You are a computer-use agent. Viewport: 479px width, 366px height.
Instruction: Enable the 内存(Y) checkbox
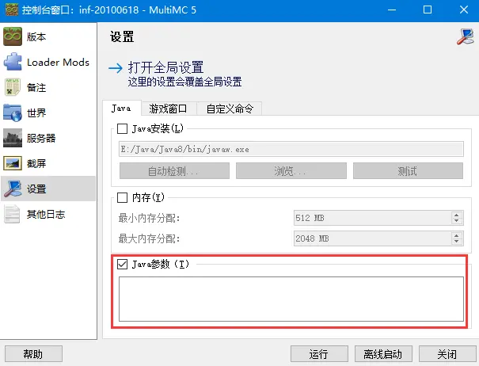tap(123, 198)
